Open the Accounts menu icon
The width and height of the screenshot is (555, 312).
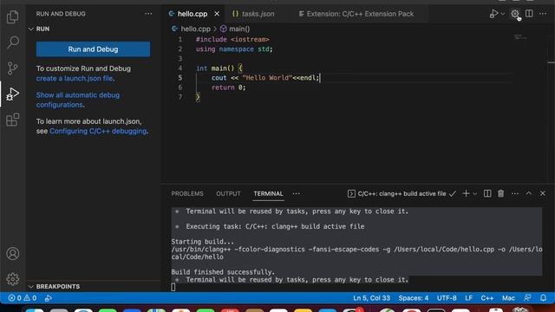(13, 254)
